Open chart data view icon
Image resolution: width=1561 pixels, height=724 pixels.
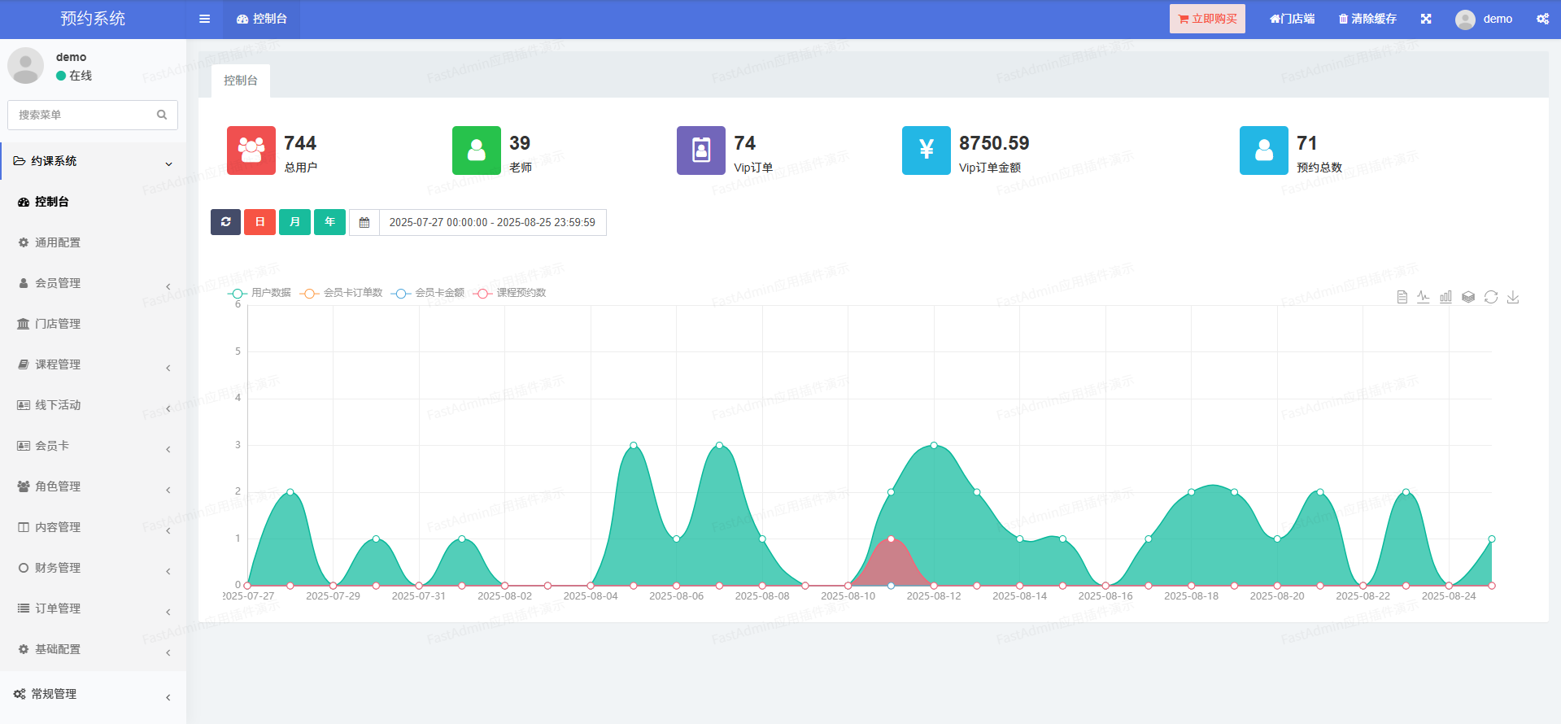pyautogui.click(x=1402, y=297)
